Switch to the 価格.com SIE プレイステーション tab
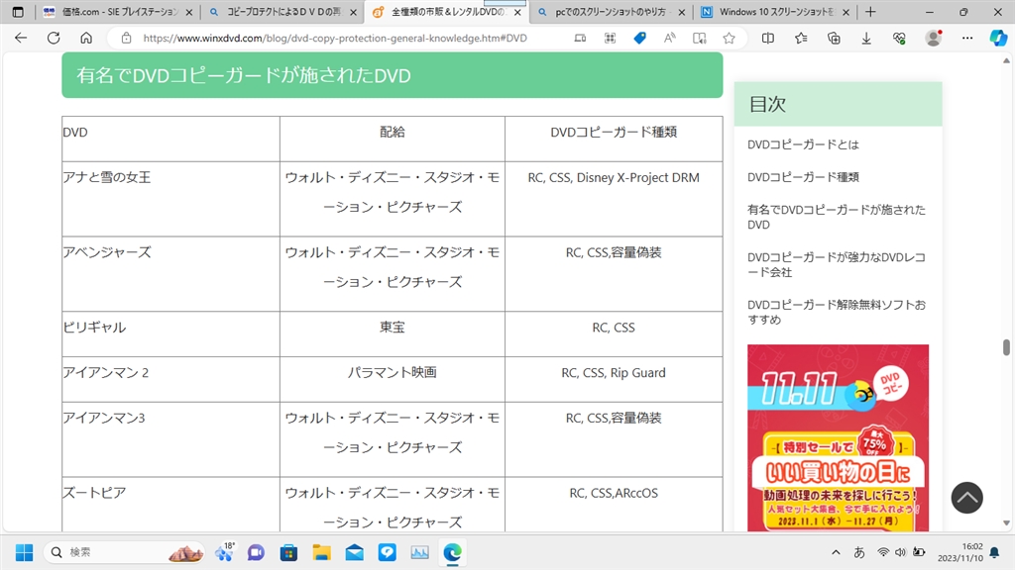The width and height of the screenshot is (1015, 570). (x=119, y=12)
